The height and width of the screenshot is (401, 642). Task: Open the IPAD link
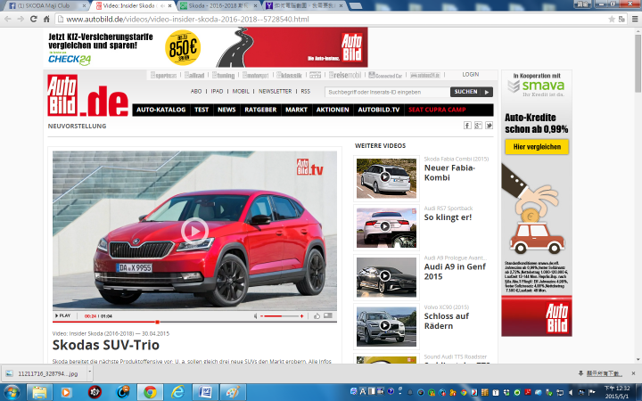pos(217,91)
